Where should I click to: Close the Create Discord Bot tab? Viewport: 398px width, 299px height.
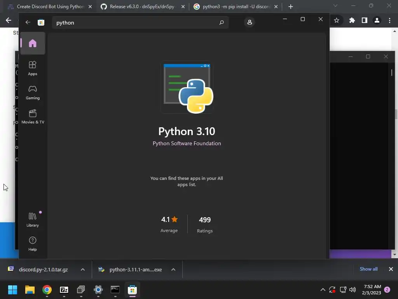point(90,7)
